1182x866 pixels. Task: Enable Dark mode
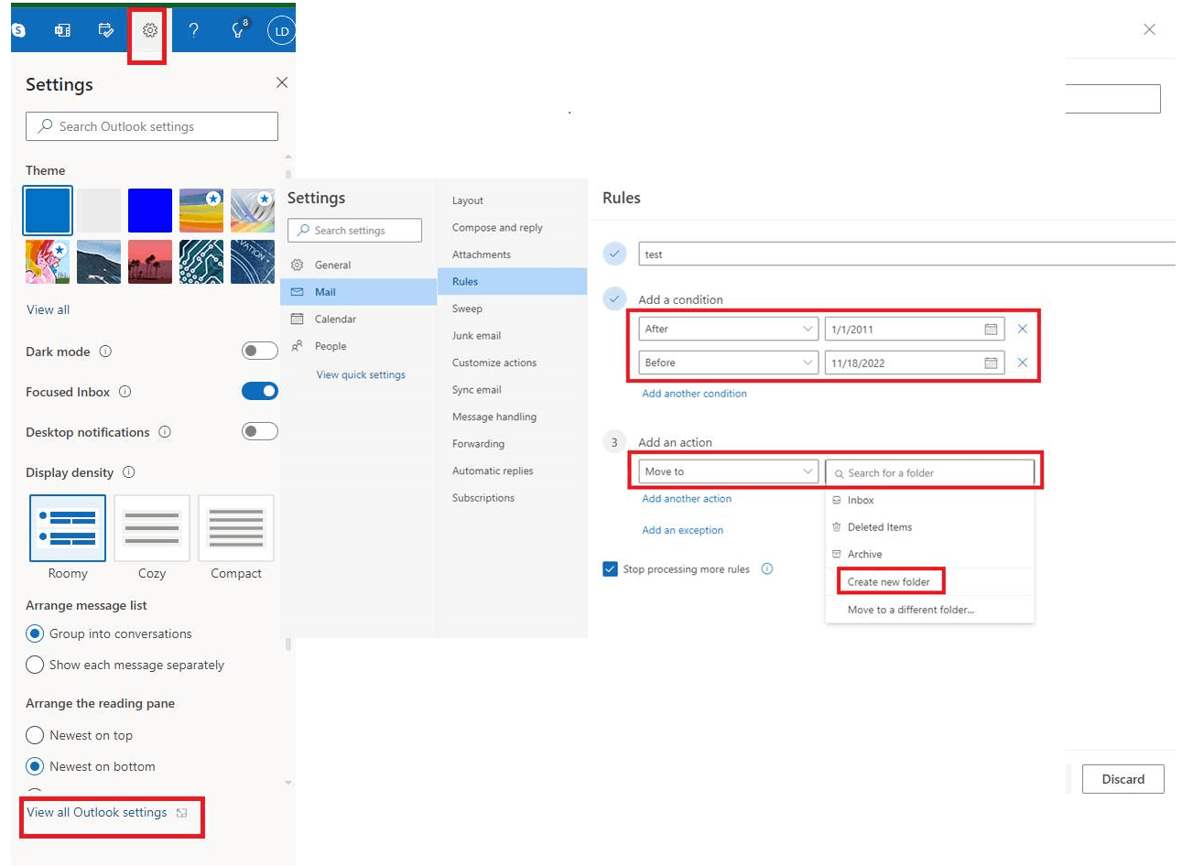click(259, 351)
